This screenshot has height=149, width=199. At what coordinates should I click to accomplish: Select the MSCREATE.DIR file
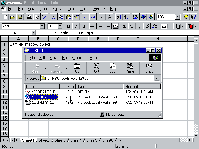click(43, 92)
